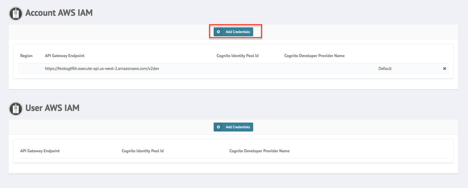Click Account table Cognito Identity Pool Id header

(x=237, y=56)
